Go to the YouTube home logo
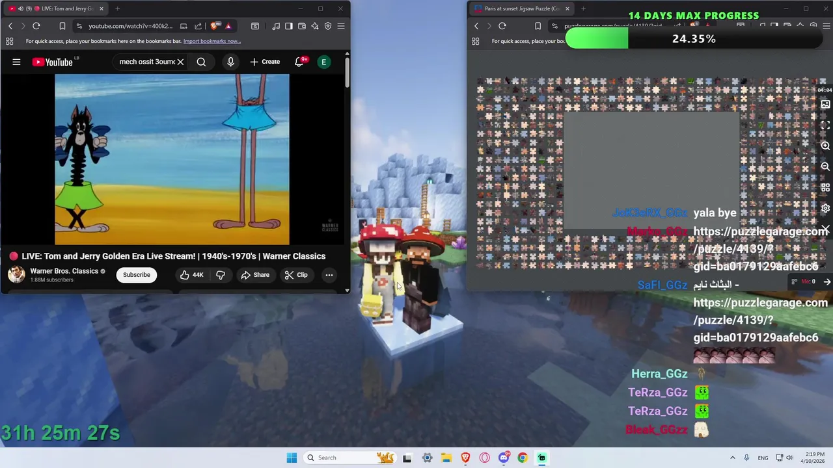 click(53, 62)
